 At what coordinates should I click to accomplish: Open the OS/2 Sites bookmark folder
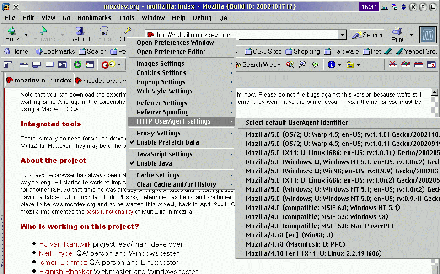(x=263, y=51)
